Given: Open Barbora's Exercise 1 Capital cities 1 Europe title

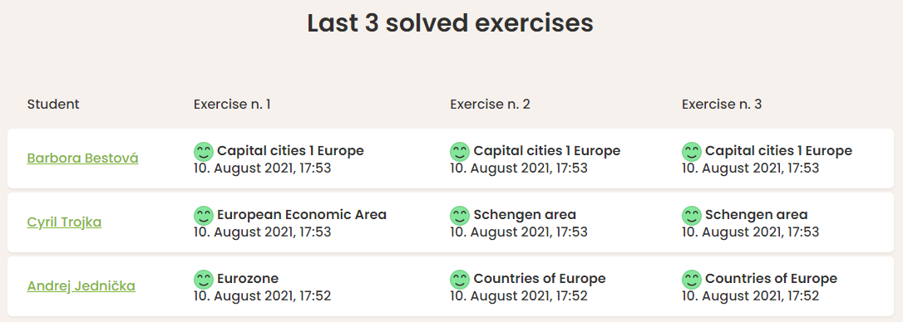Looking at the screenshot, I should tap(290, 151).
